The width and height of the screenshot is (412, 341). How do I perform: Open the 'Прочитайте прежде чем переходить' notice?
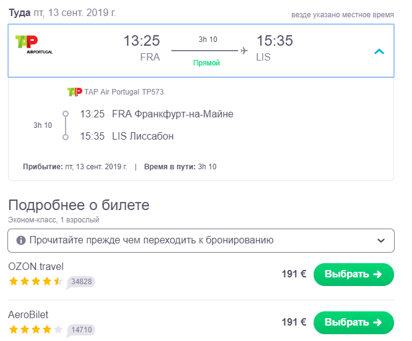(x=145, y=240)
